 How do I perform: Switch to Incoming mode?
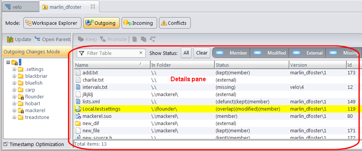pos(139,23)
